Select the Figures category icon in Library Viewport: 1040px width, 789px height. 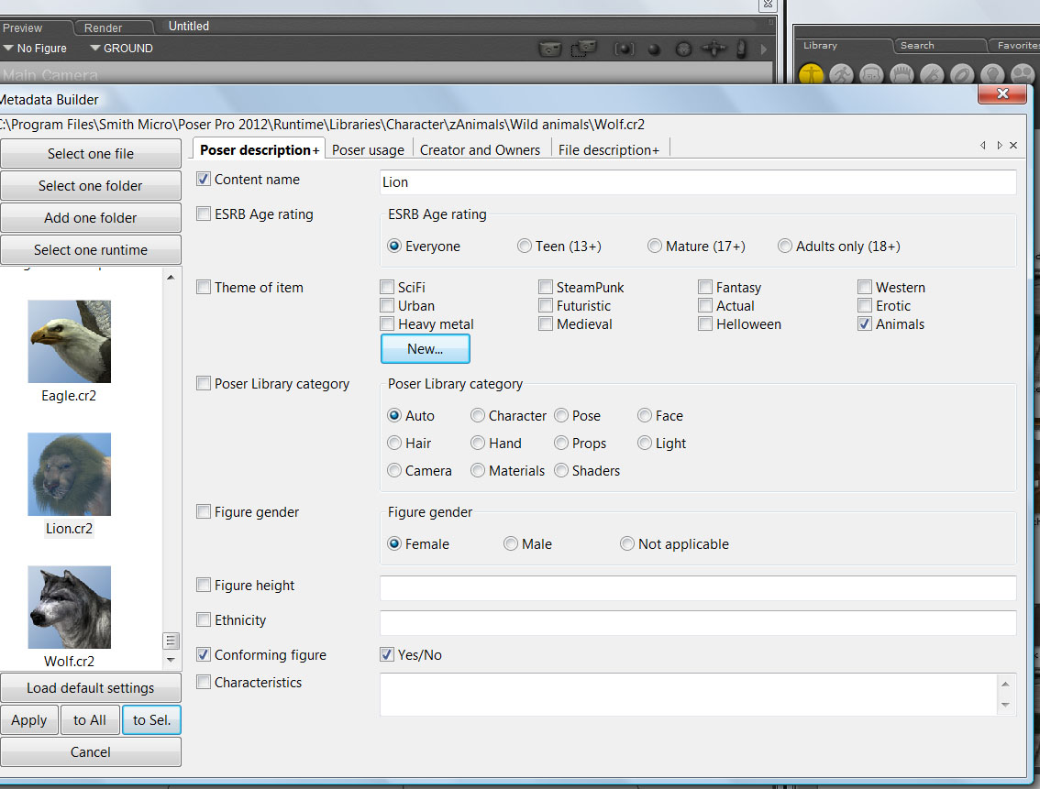pos(811,75)
